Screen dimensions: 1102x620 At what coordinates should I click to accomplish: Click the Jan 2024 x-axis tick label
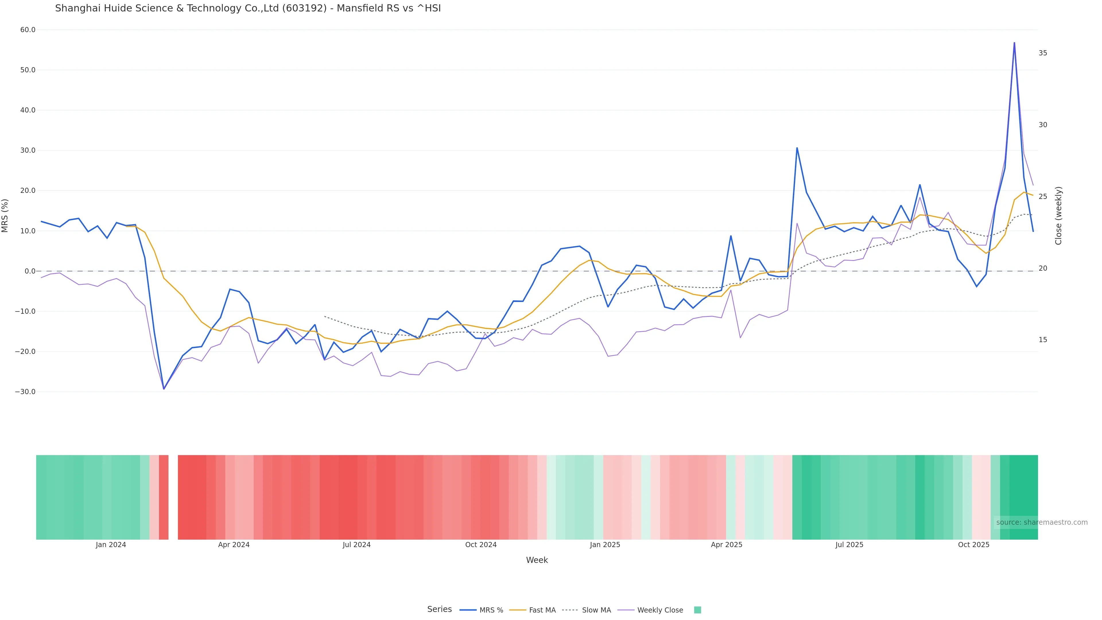pyautogui.click(x=111, y=545)
